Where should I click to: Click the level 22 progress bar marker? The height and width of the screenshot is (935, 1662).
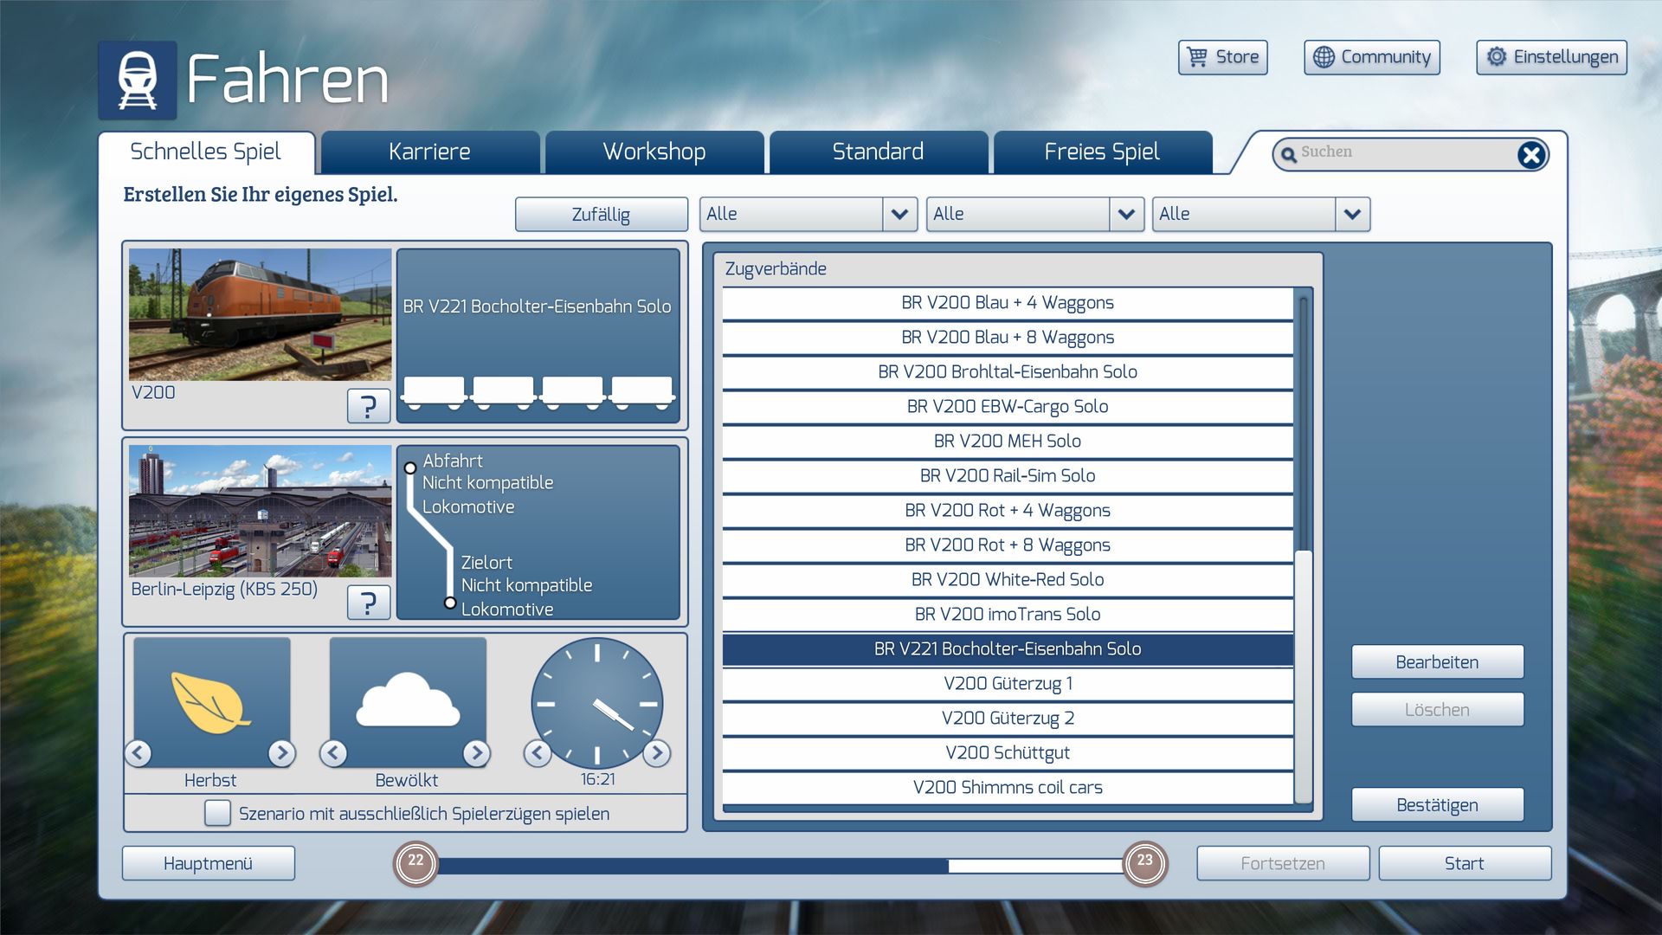[416, 861]
